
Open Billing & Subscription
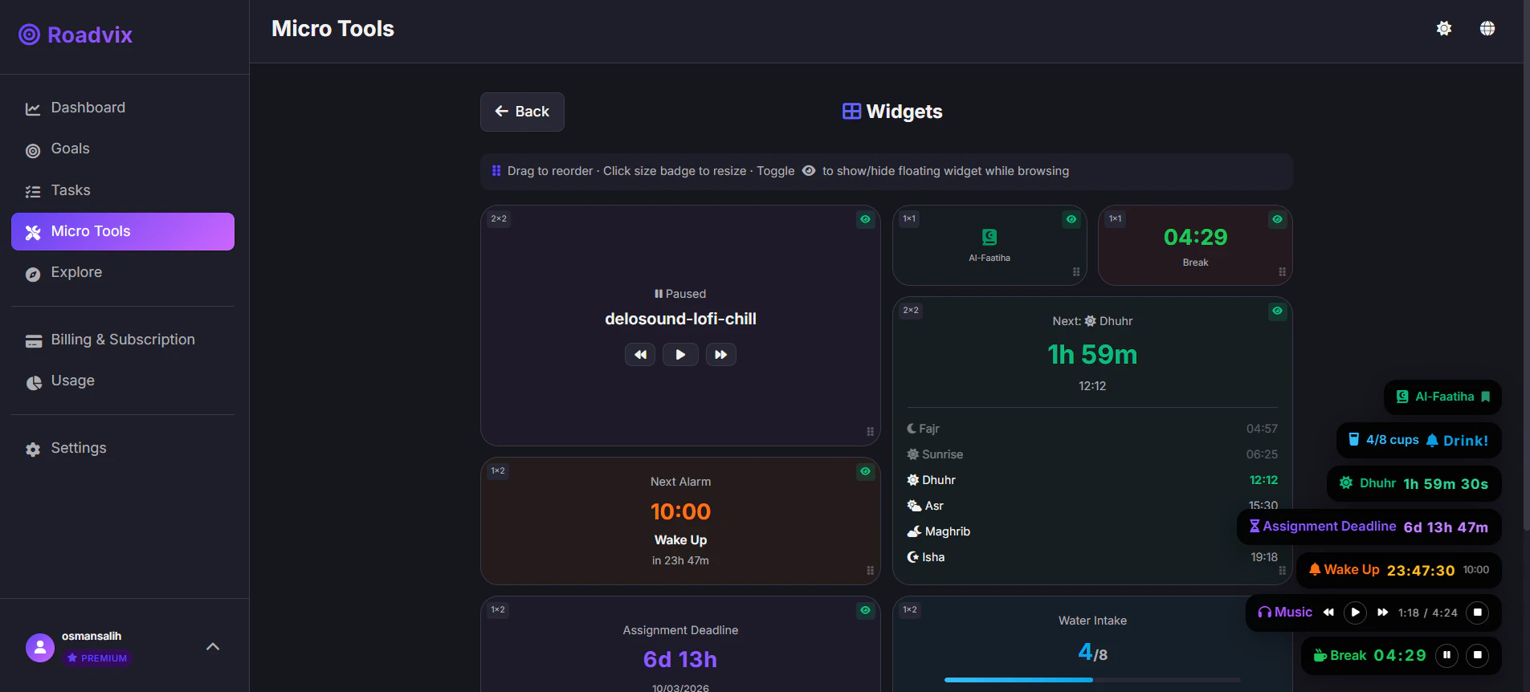[123, 340]
